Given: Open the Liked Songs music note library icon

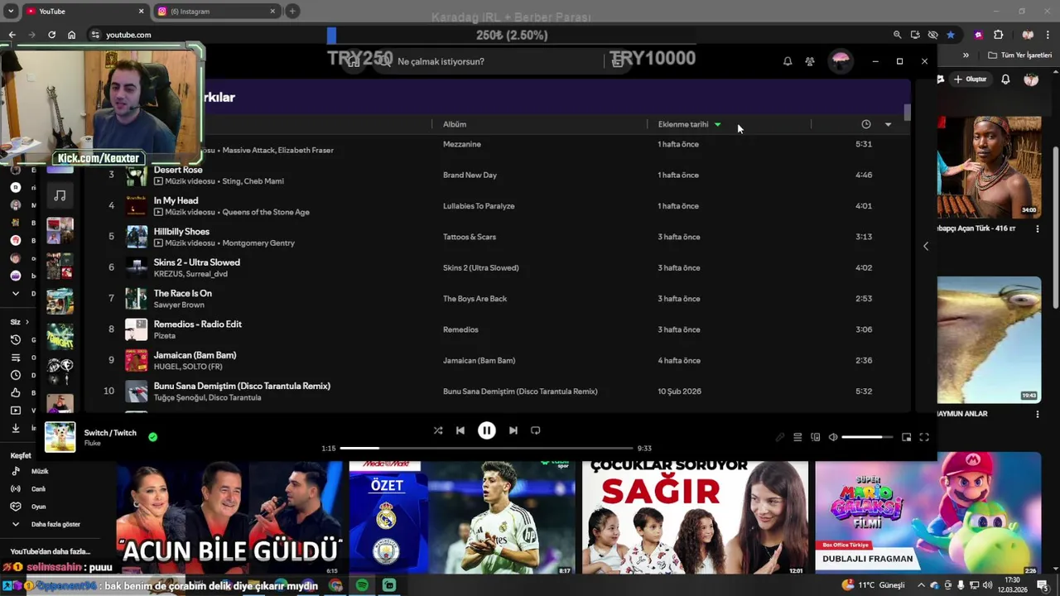Looking at the screenshot, I should tap(60, 196).
